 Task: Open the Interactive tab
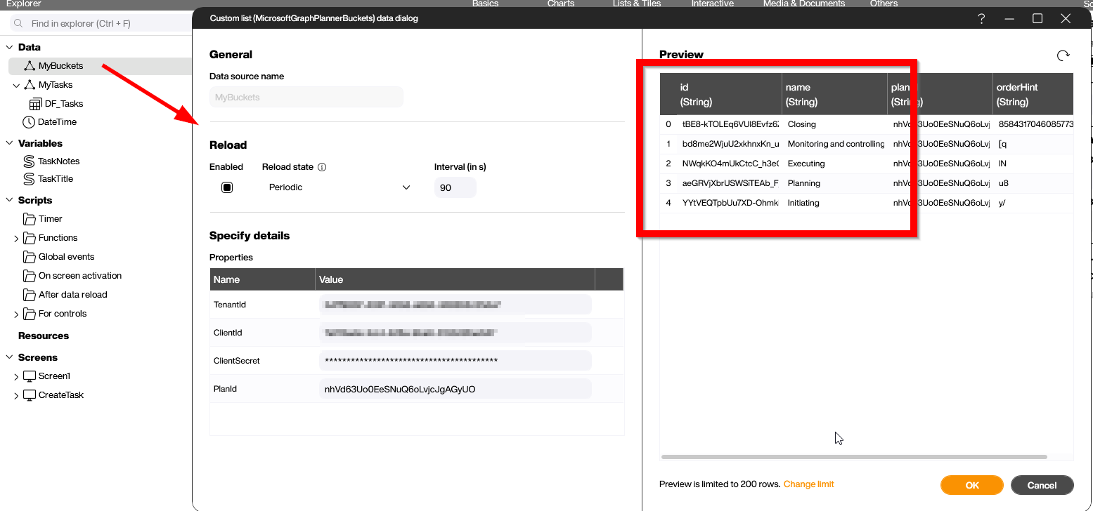(x=713, y=4)
